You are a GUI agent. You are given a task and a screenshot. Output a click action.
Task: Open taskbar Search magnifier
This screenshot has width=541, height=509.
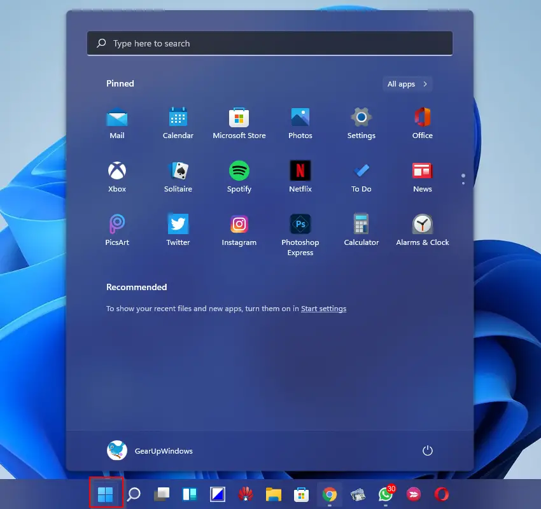pyautogui.click(x=134, y=494)
